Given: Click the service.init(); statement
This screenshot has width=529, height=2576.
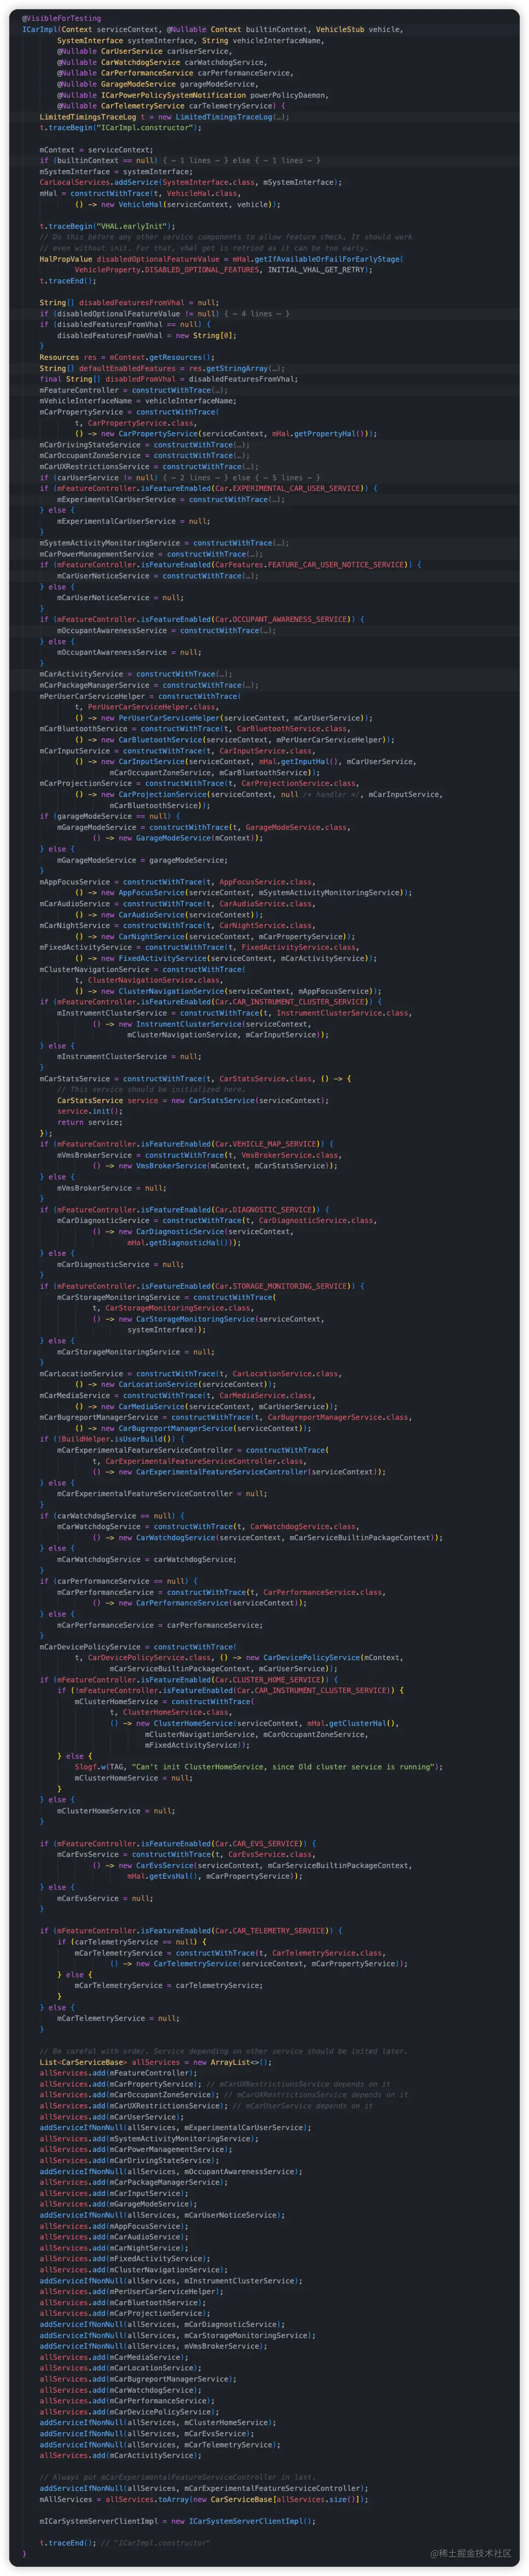Looking at the screenshot, I should [90, 1111].
